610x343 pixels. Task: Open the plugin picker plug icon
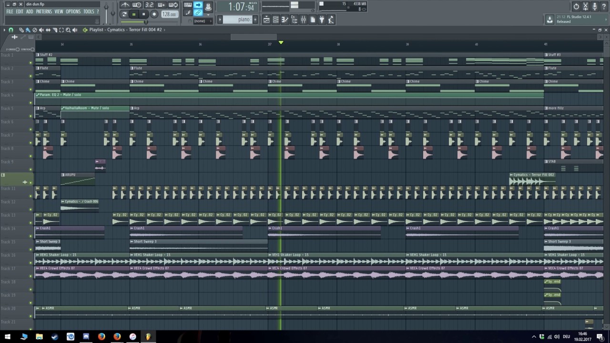[322, 20]
